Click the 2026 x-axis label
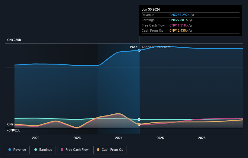Image resolution: width=248 pixels, height=158 pixels. pos(202,138)
